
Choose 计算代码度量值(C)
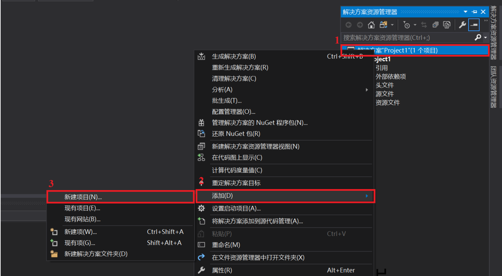pyautogui.click(x=284, y=170)
